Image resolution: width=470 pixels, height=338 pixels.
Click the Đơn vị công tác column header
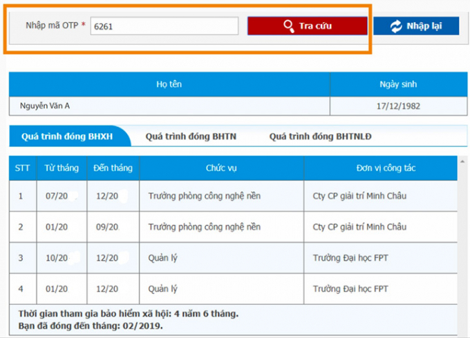pyautogui.click(x=382, y=168)
